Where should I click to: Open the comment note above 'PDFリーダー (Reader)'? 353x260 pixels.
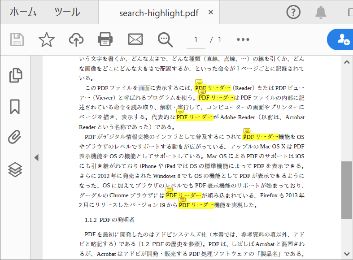point(199,82)
